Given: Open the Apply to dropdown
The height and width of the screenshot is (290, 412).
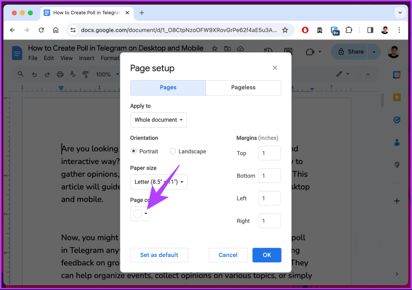Looking at the screenshot, I should 158,120.
